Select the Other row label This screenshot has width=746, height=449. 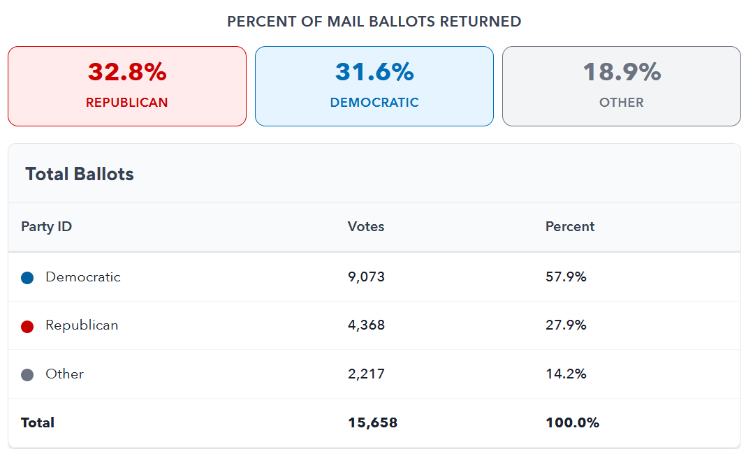pyautogui.click(x=65, y=374)
